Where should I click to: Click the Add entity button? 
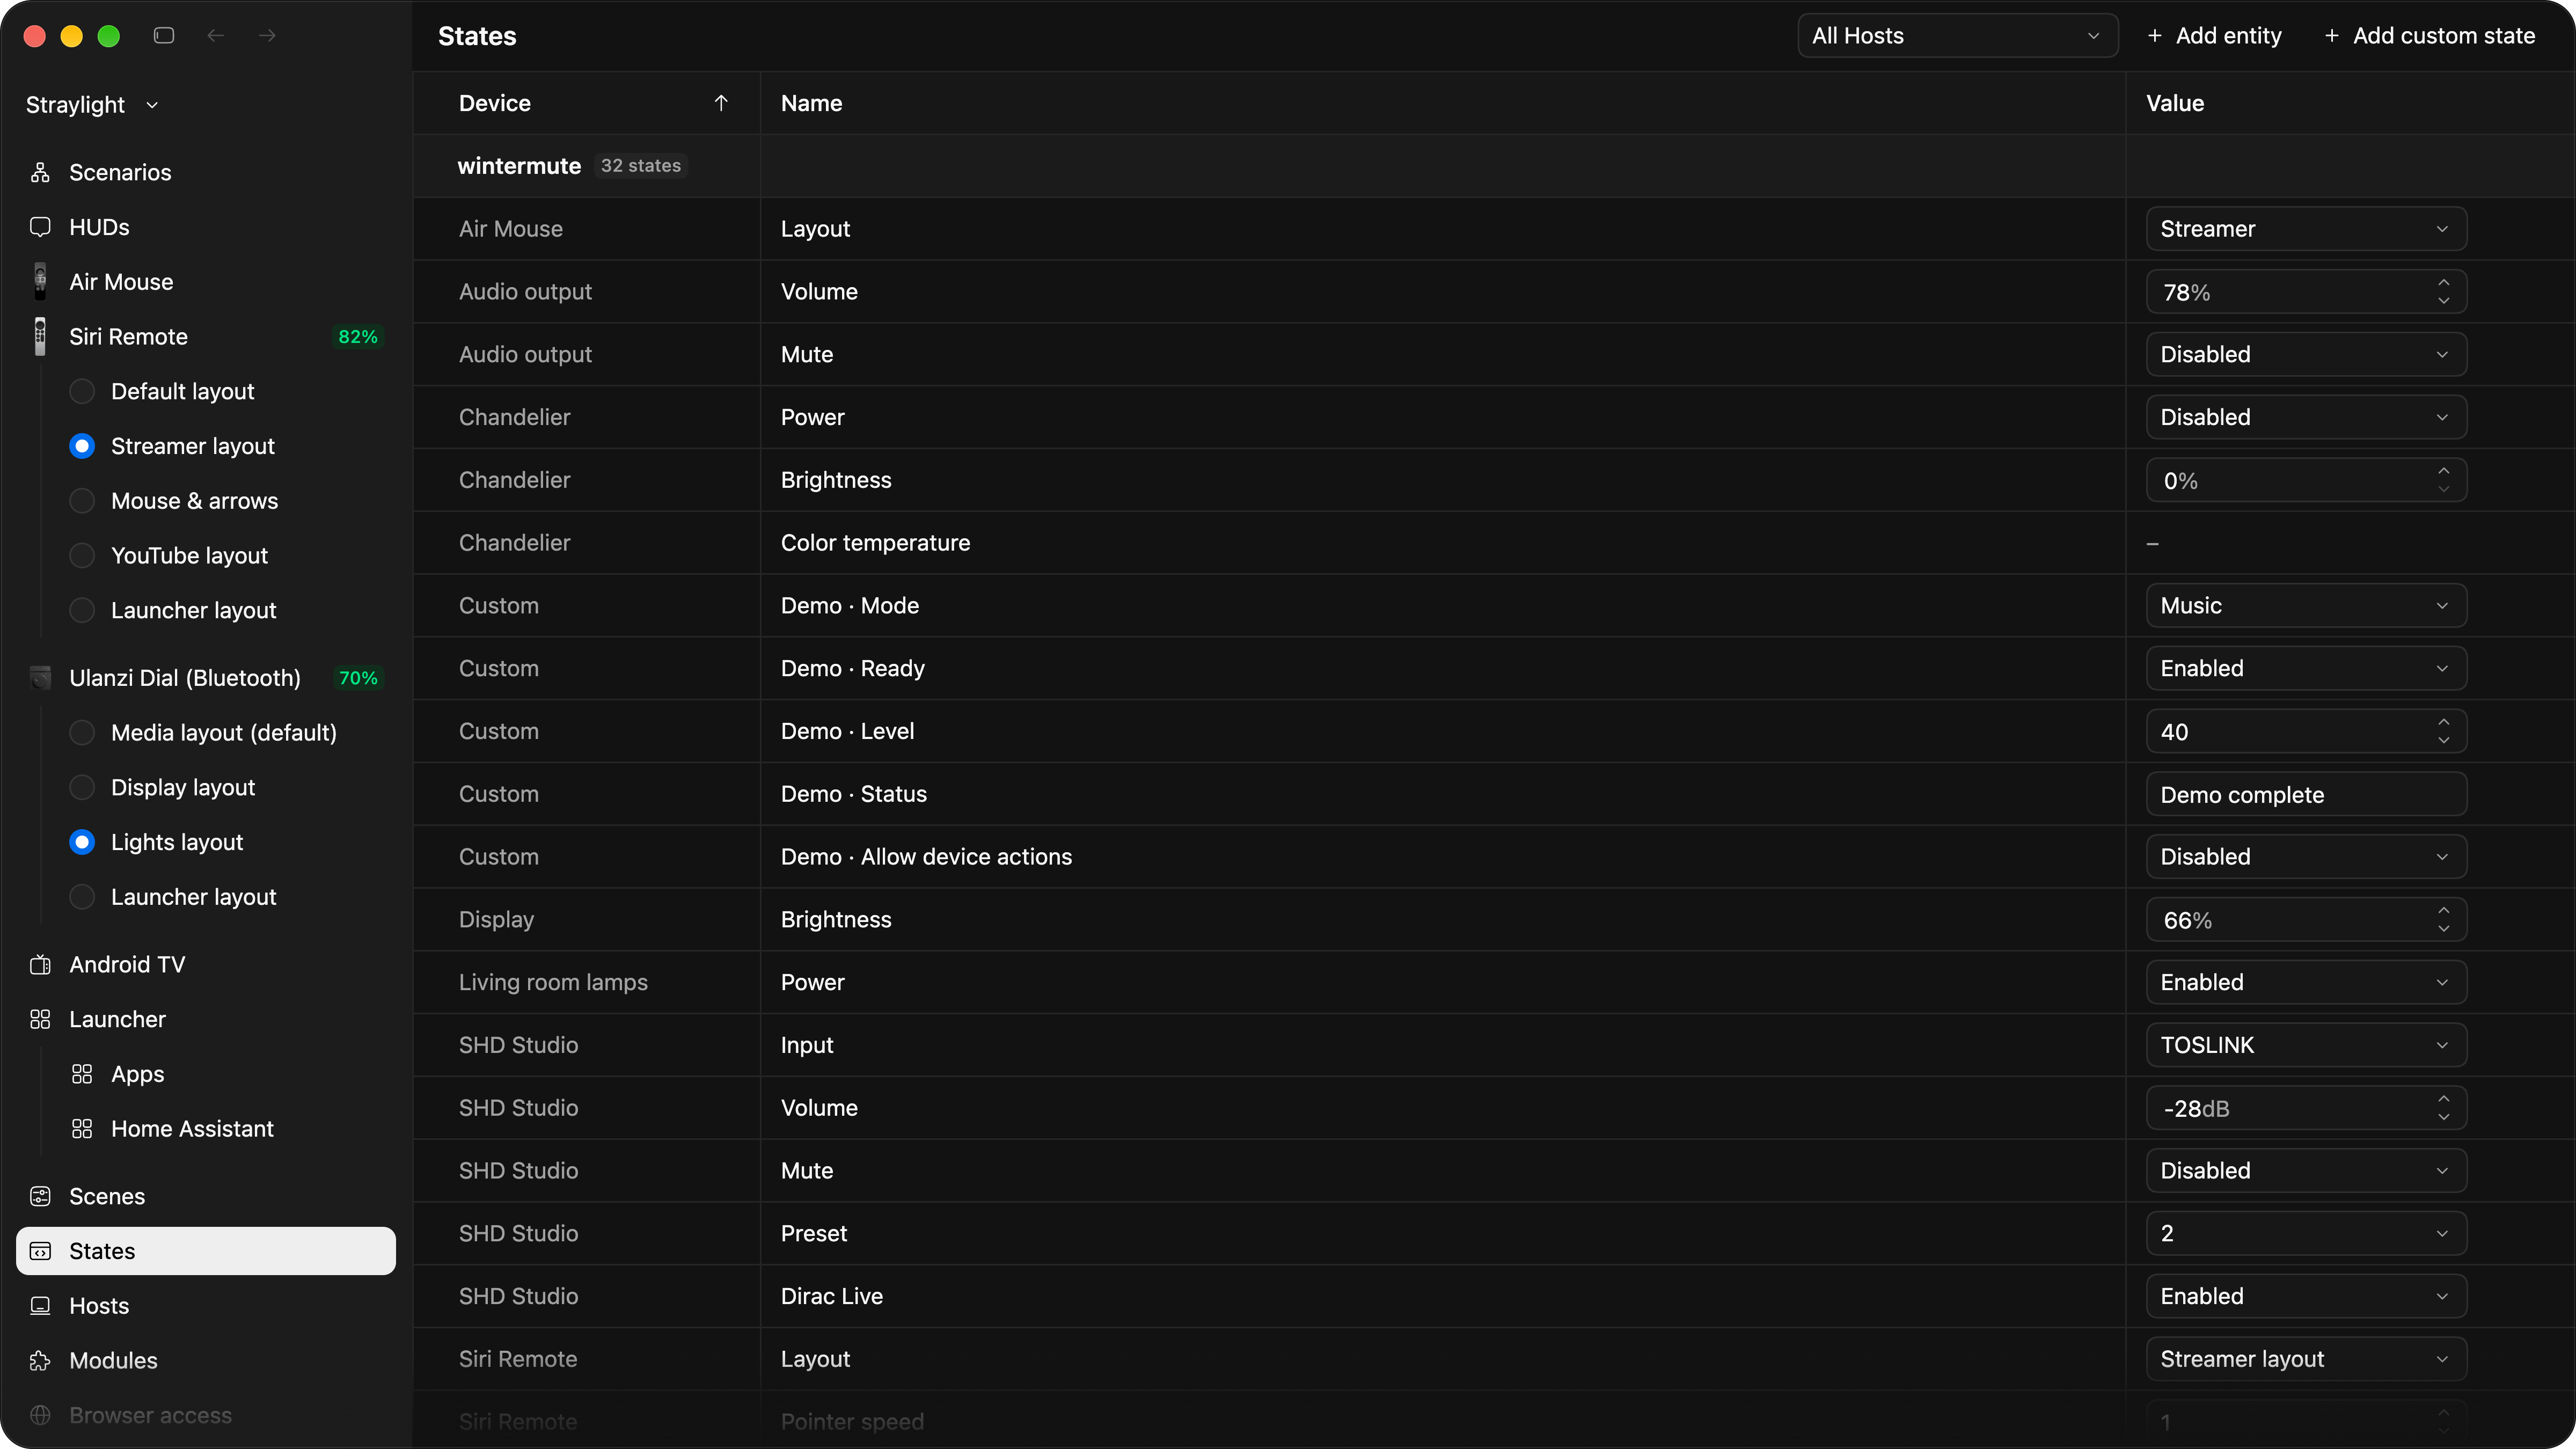pyautogui.click(x=2214, y=36)
